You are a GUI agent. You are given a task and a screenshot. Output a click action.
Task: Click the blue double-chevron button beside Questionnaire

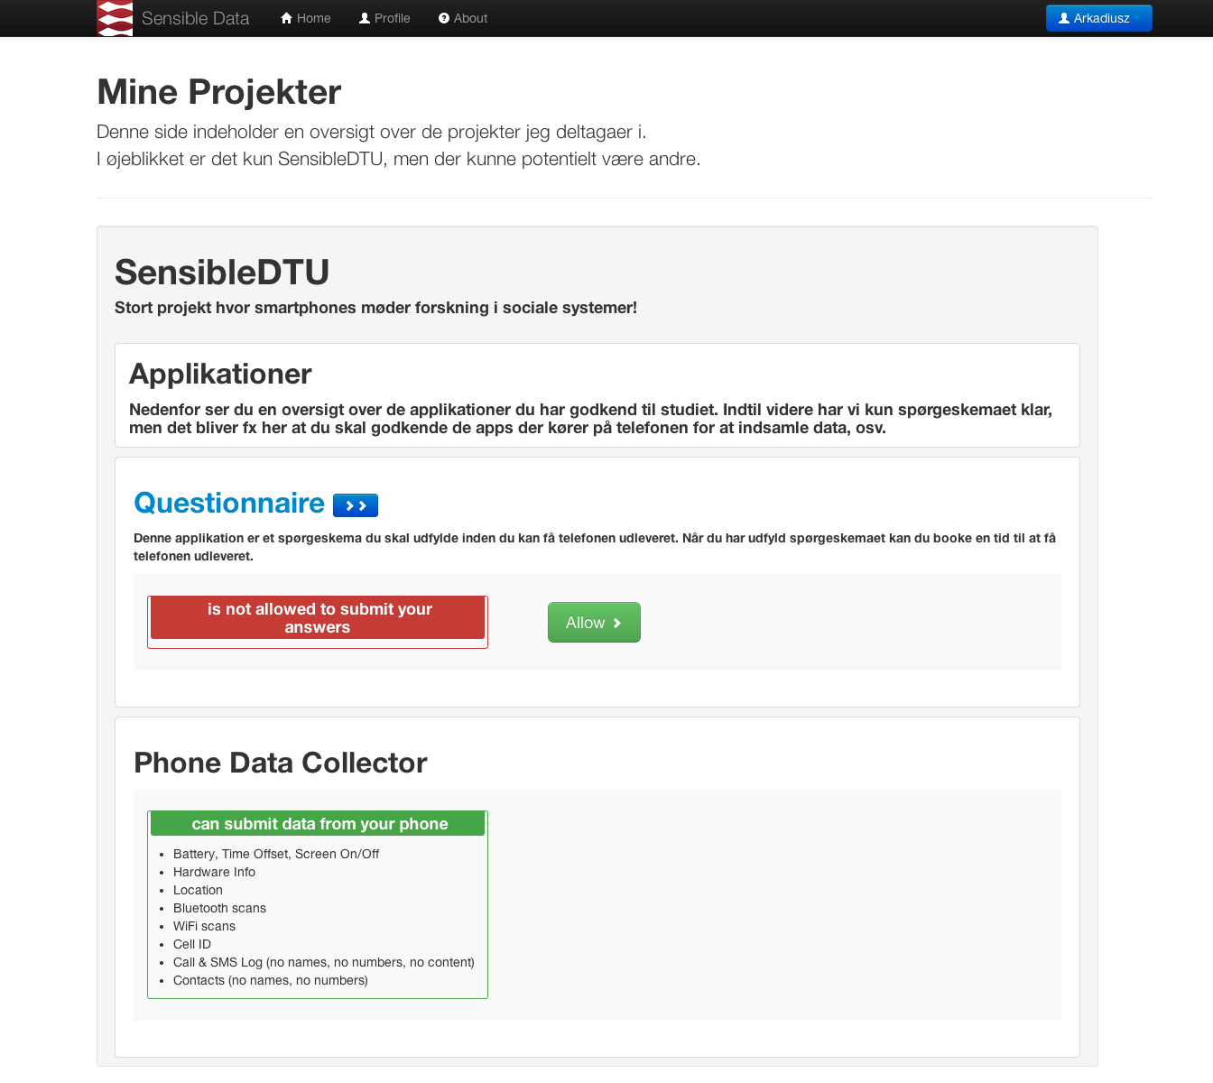[356, 505]
